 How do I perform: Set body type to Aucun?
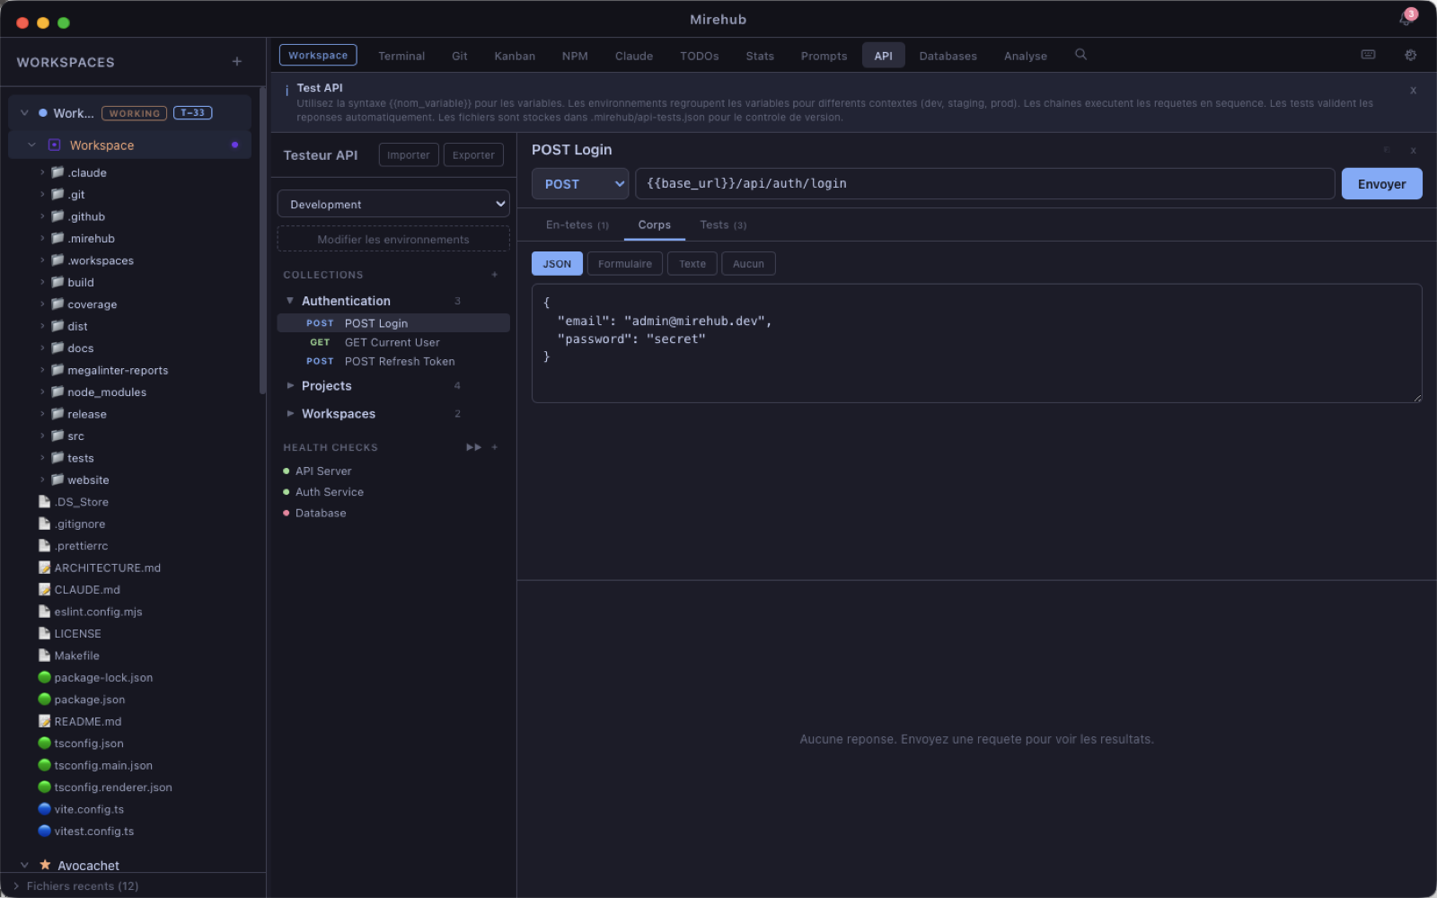(x=747, y=264)
